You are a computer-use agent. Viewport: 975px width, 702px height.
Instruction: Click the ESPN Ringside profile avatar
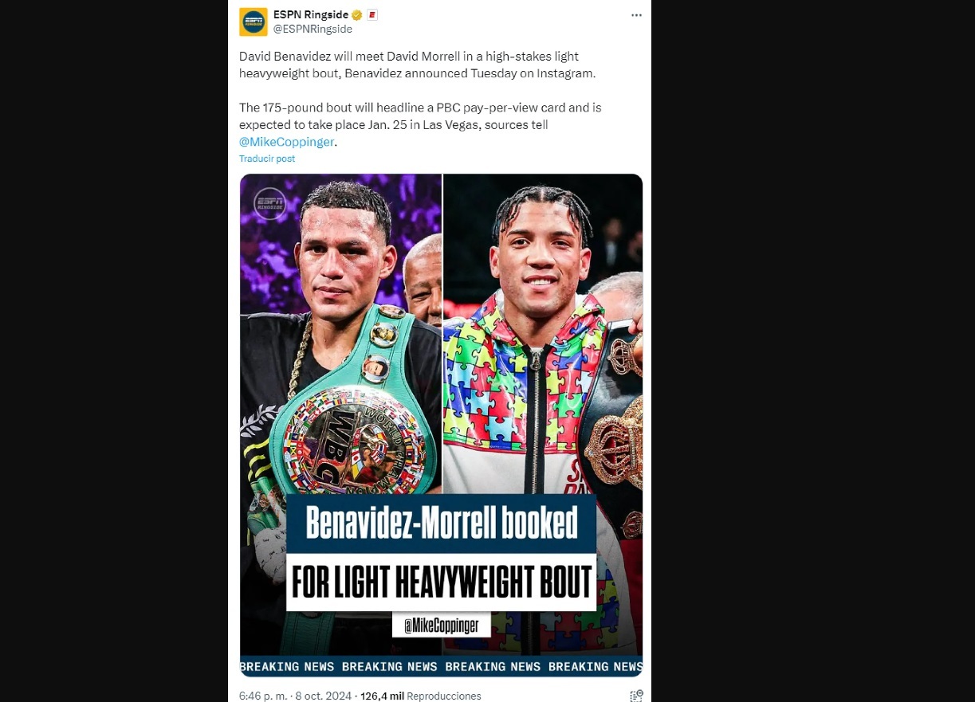pyautogui.click(x=254, y=22)
